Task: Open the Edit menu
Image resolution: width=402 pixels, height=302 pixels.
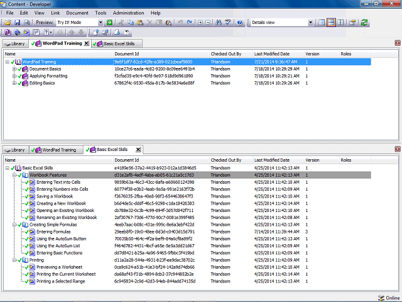Action: click(x=24, y=13)
